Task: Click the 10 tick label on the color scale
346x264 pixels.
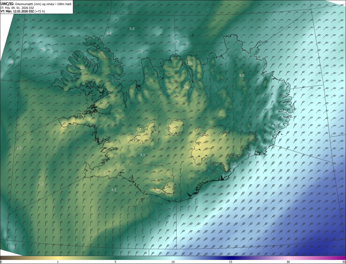Action: pos(173,262)
